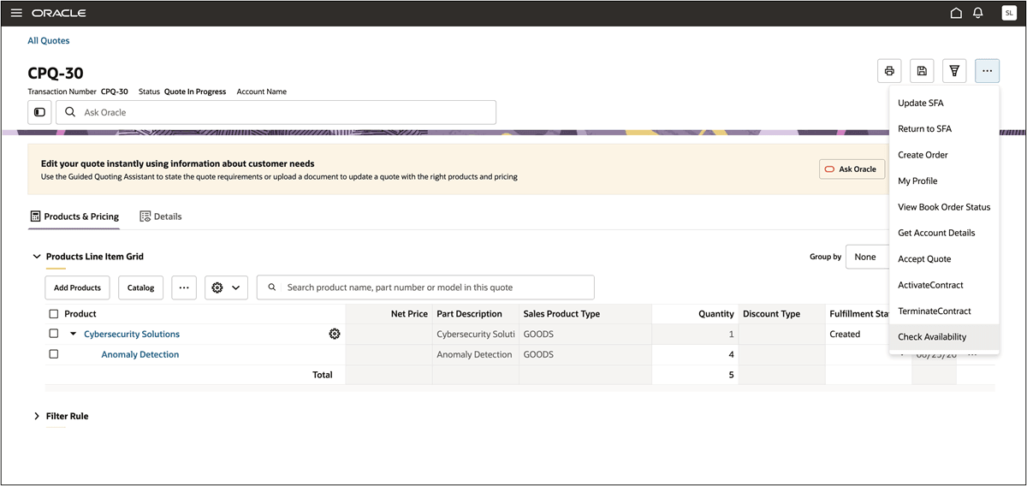This screenshot has height=486, width=1027.
Task: Sort by Part Description column header
Action: tap(475, 314)
